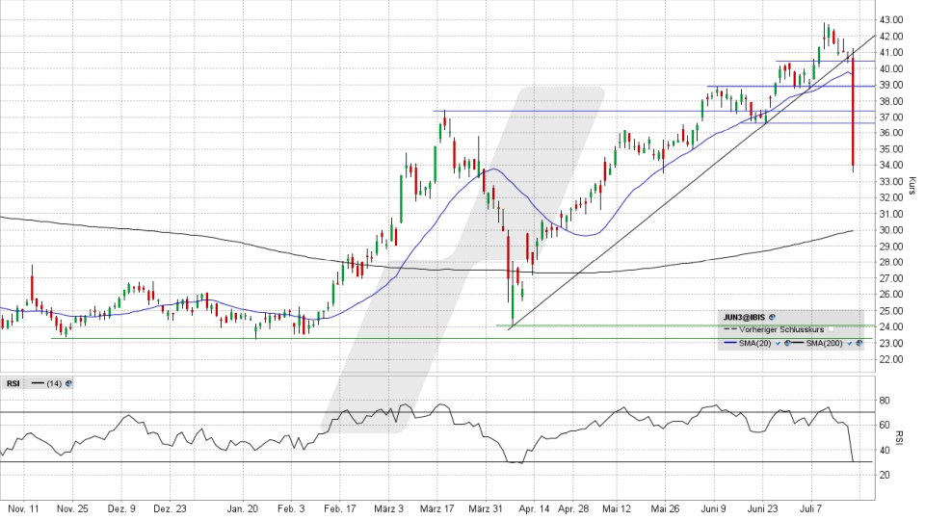The image size is (925, 520).
Task: Click settings icon next to SMA(20)
Action: click(787, 343)
